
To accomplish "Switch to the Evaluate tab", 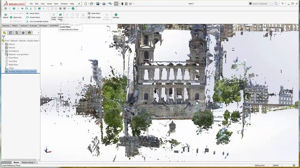I will pos(33,26).
